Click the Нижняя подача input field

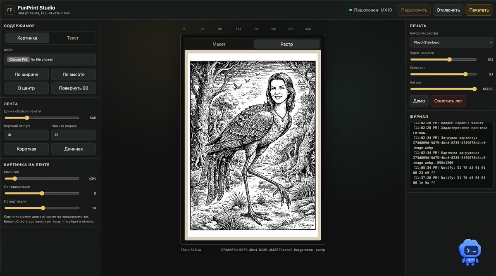point(74,135)
